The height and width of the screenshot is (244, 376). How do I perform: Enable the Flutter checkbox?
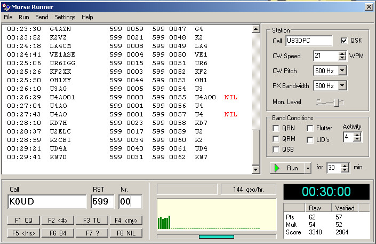coord(310,128)
